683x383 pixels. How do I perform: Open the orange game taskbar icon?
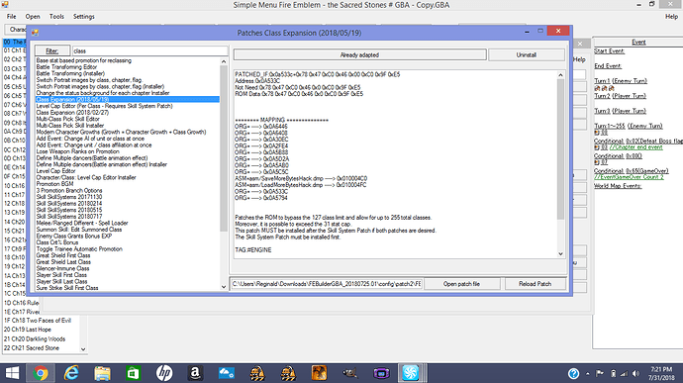pos(319,373)
